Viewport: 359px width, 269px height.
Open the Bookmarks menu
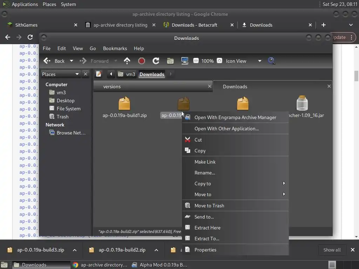point(115,48)
